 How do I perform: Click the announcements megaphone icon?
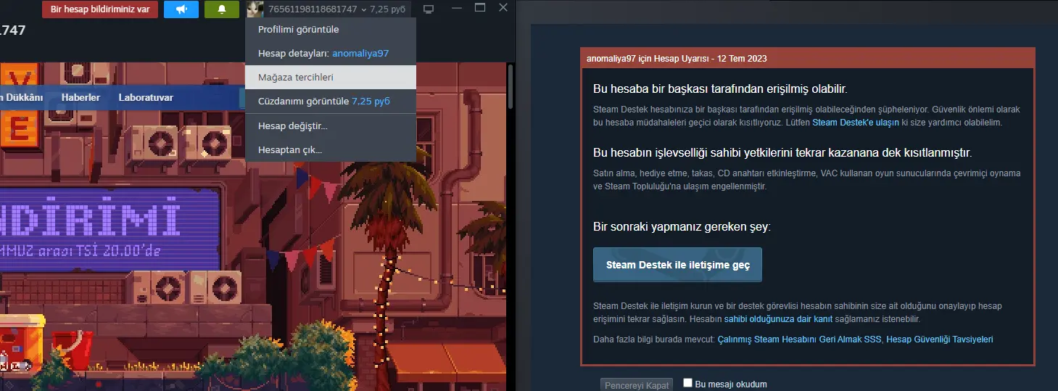[181, 9]
